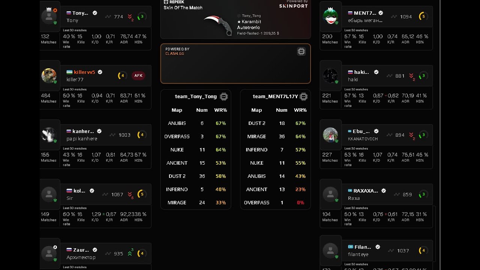Open the SKINPORT sponsor link
This screenshot has width=480, height=270.
coord(294,6)
